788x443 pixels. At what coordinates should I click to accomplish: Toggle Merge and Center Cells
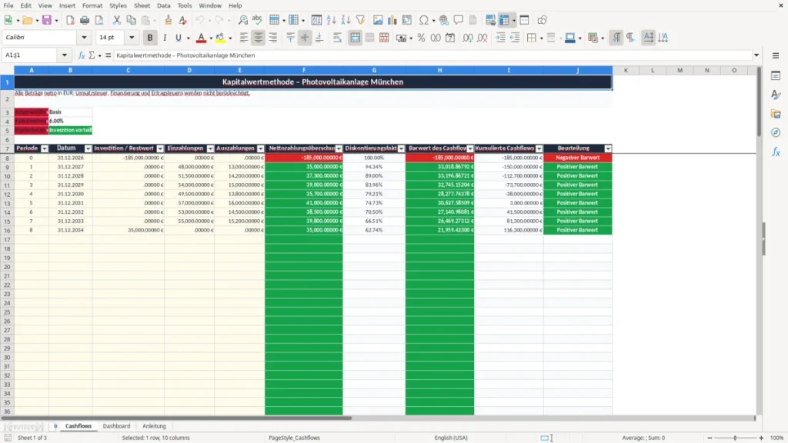(x=355, y=38)
